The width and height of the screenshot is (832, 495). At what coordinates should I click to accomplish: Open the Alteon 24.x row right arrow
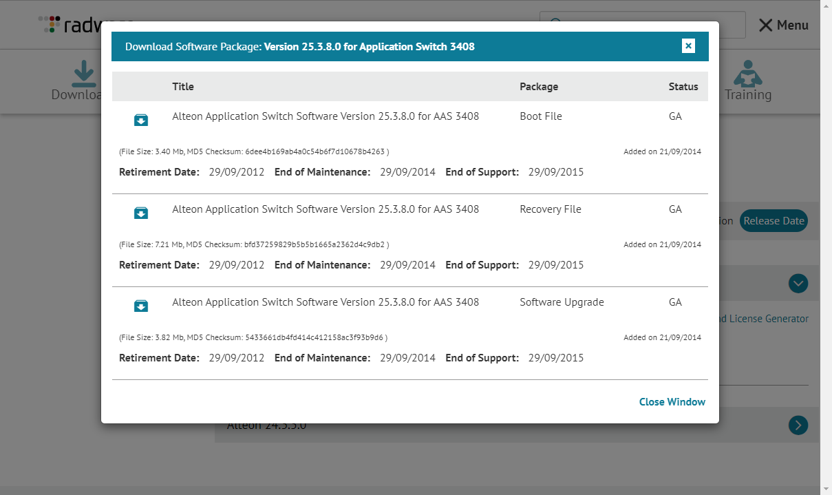(798, 425)
